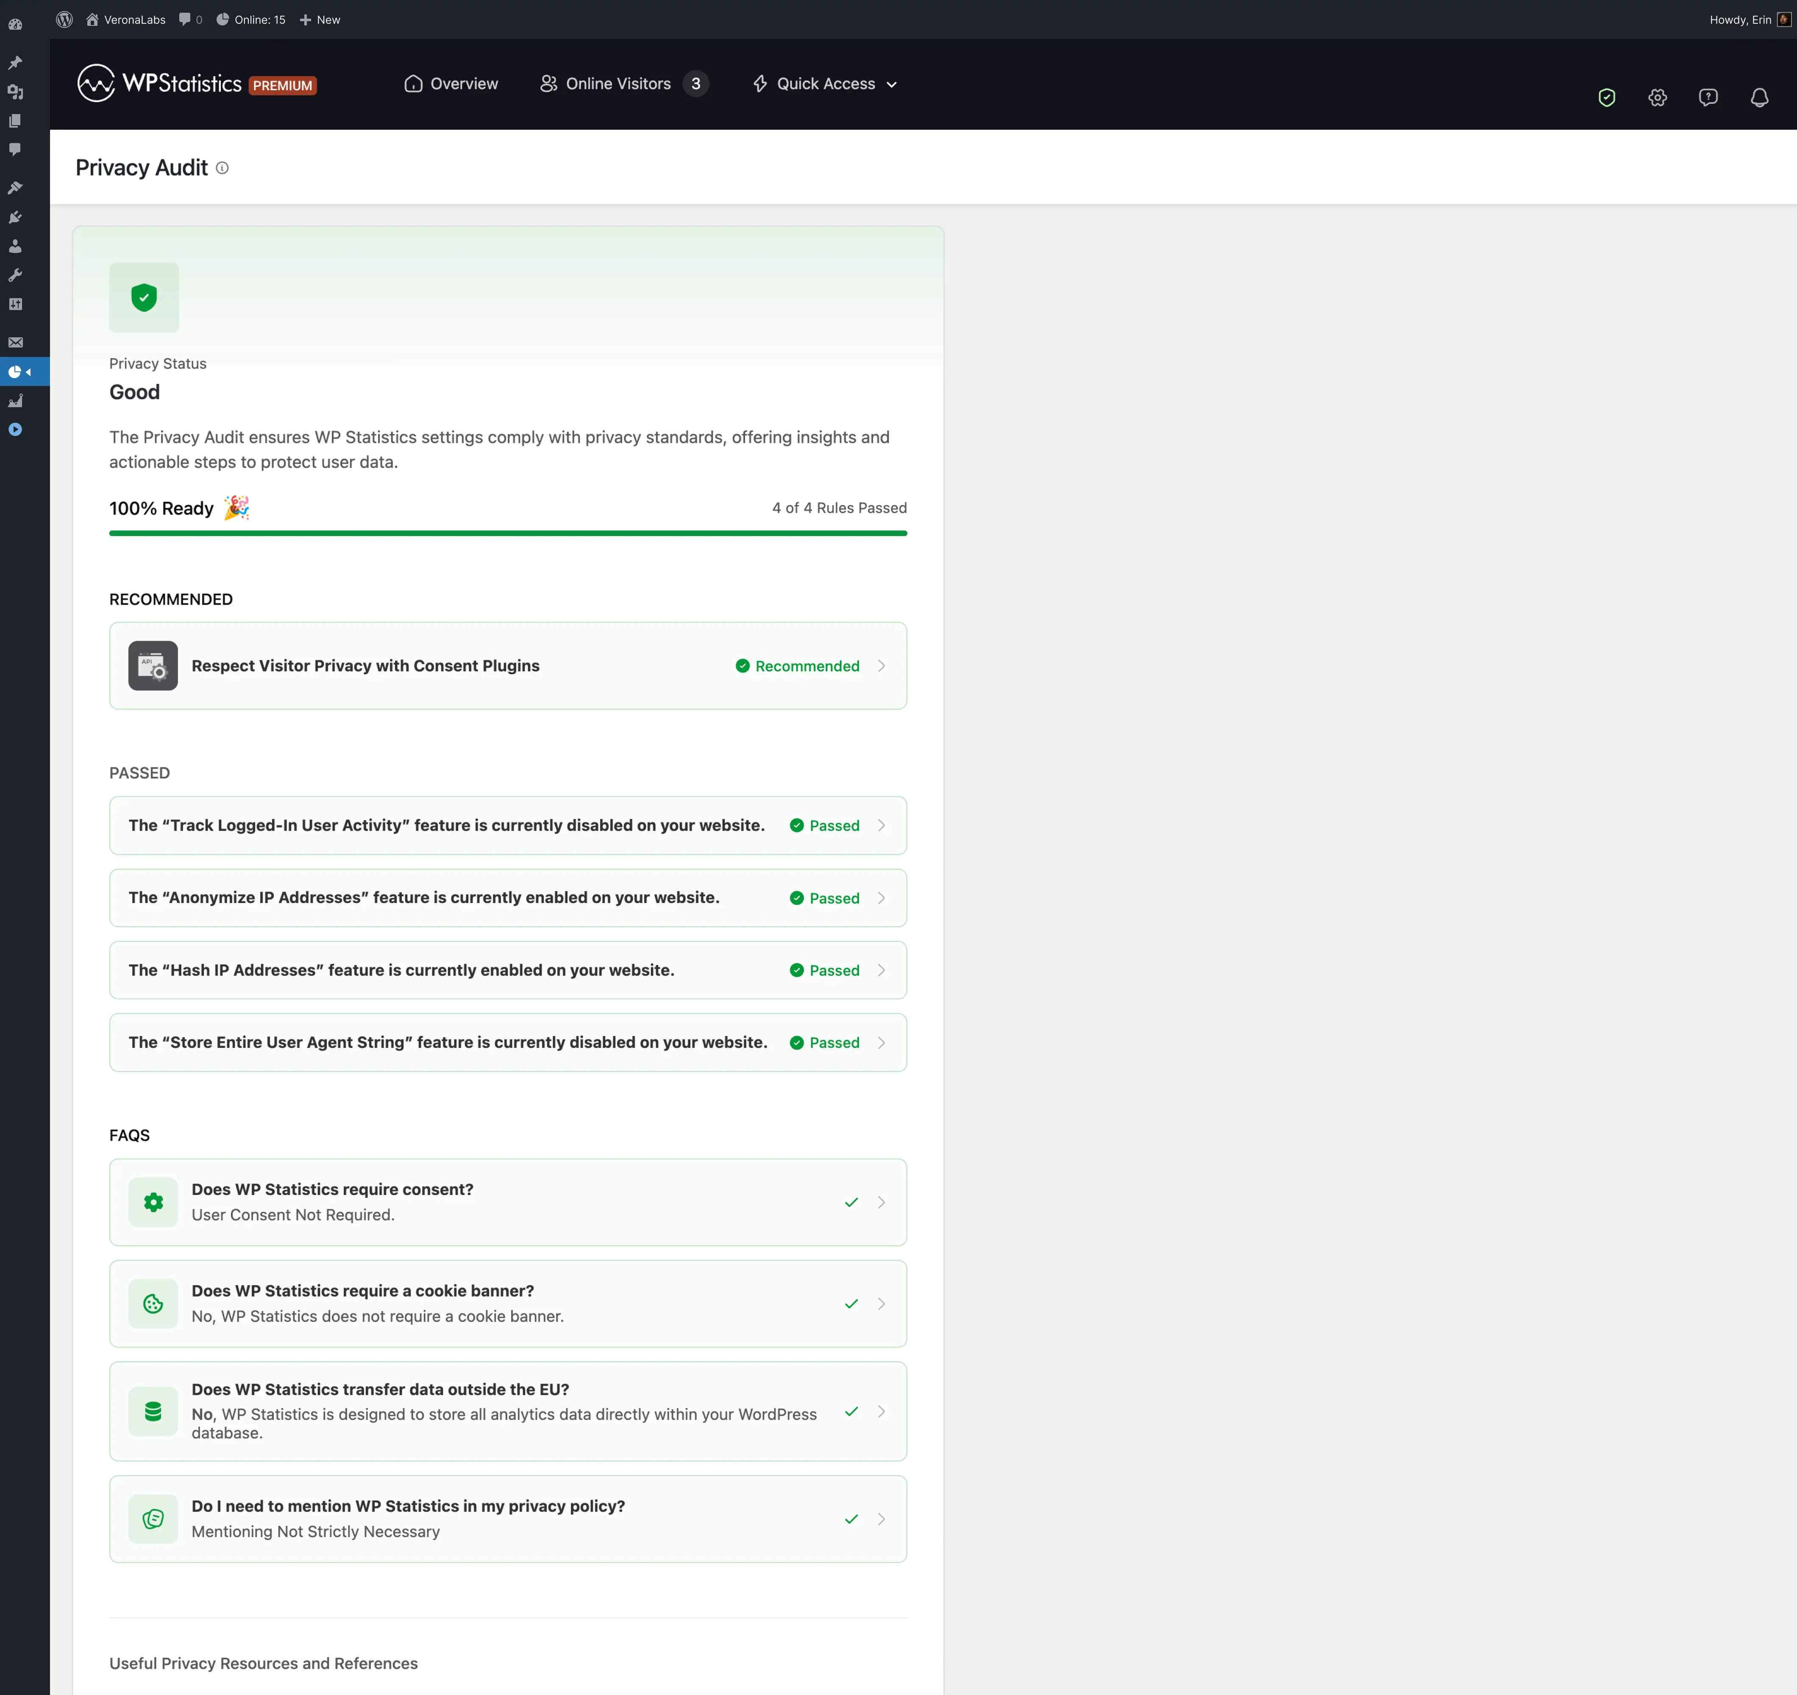Click the WordPress logo in admin bar
1797x1695 pixels.
pyautogui.click(x=64, y=19)
